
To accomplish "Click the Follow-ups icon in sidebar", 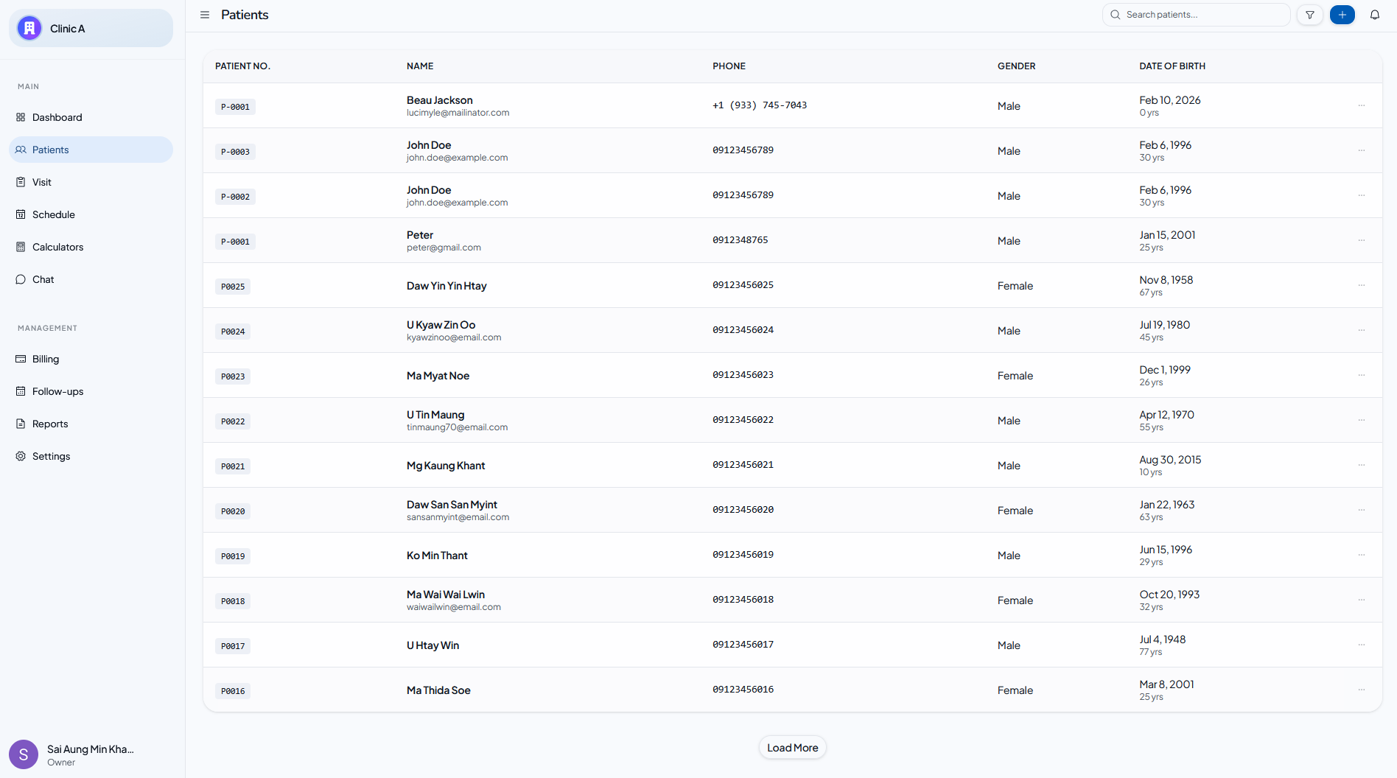I will coord(21,391).
